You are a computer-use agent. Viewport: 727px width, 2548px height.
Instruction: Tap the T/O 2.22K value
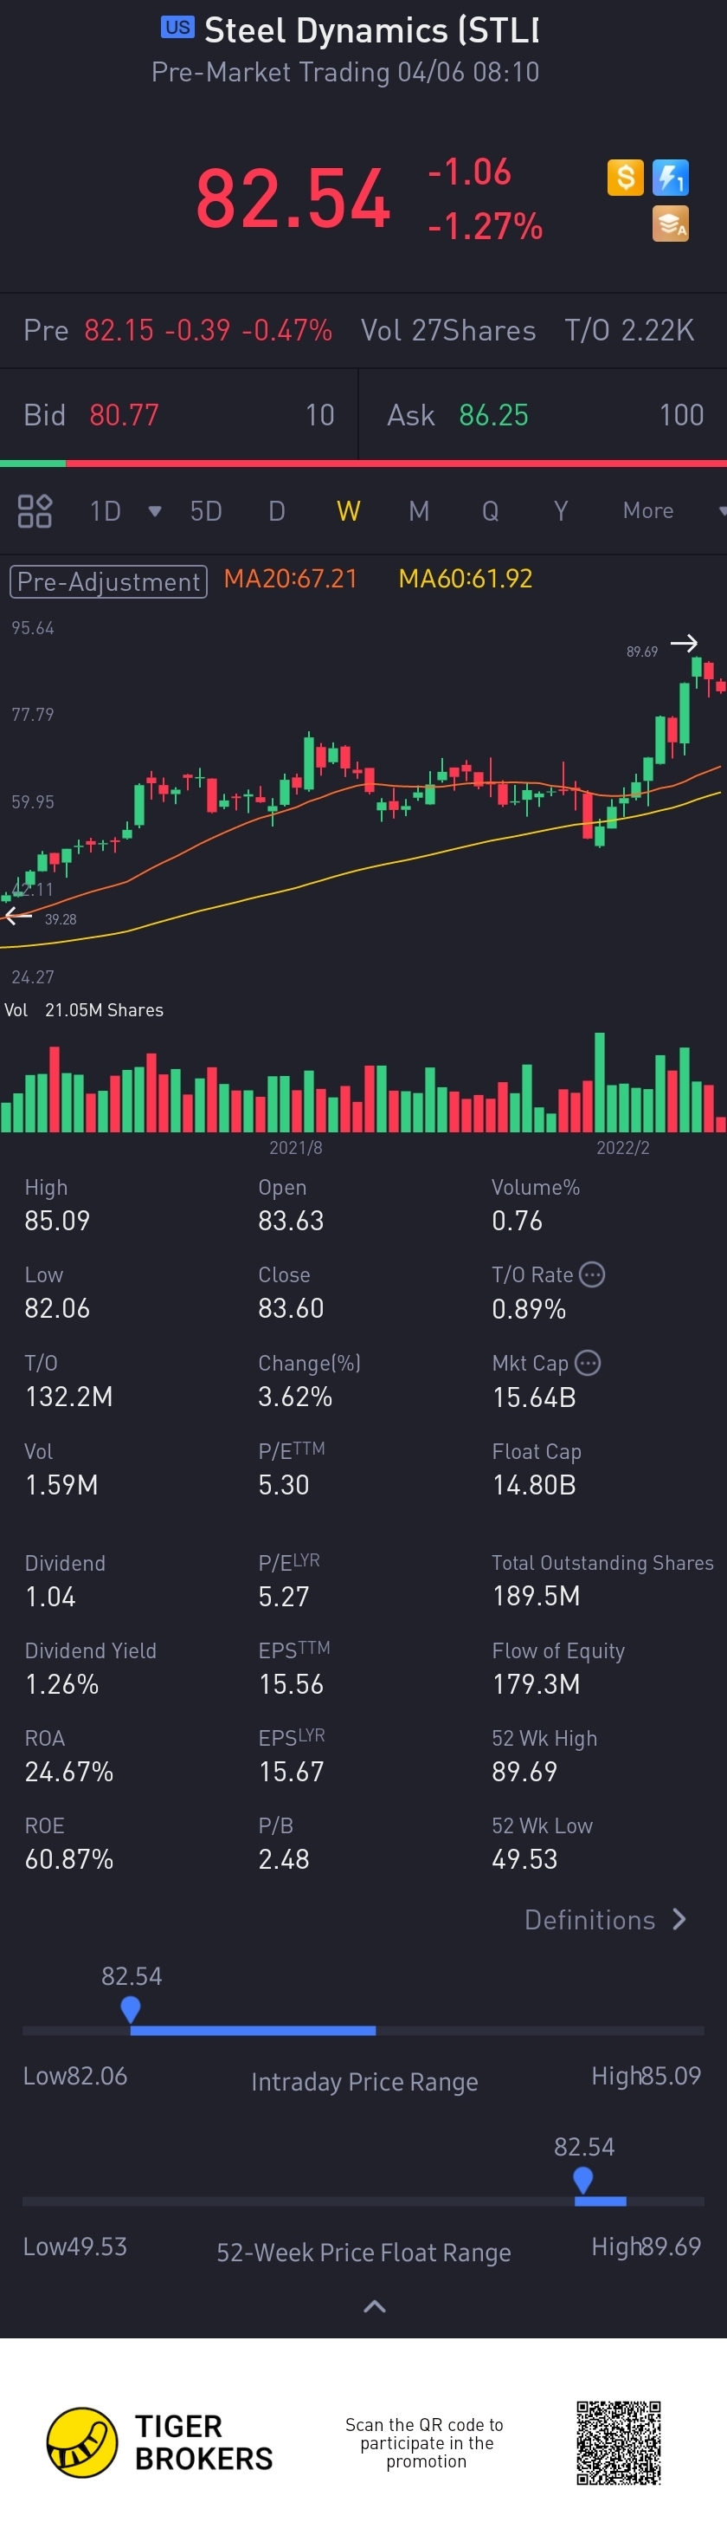point(629,330)
